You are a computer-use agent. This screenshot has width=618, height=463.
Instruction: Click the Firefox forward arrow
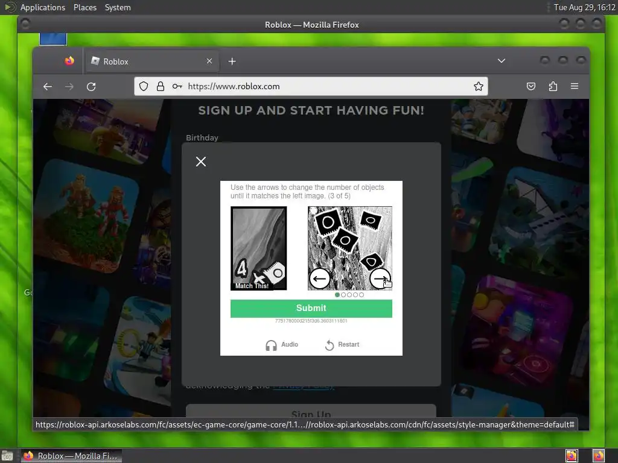[x=69, y=87]
